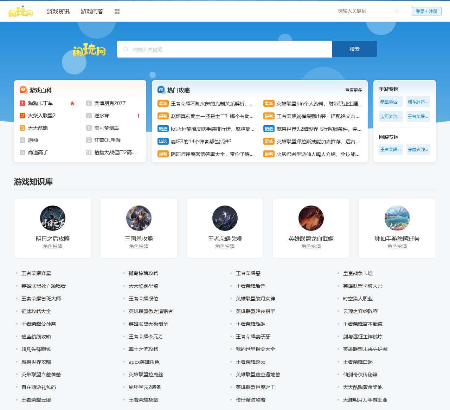Open the 赵怀真前期主一还是主二 guide

click(212, 116)
